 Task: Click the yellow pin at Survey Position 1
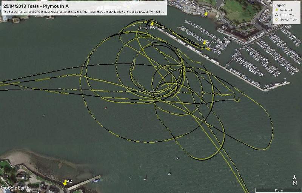click(205, 43)
